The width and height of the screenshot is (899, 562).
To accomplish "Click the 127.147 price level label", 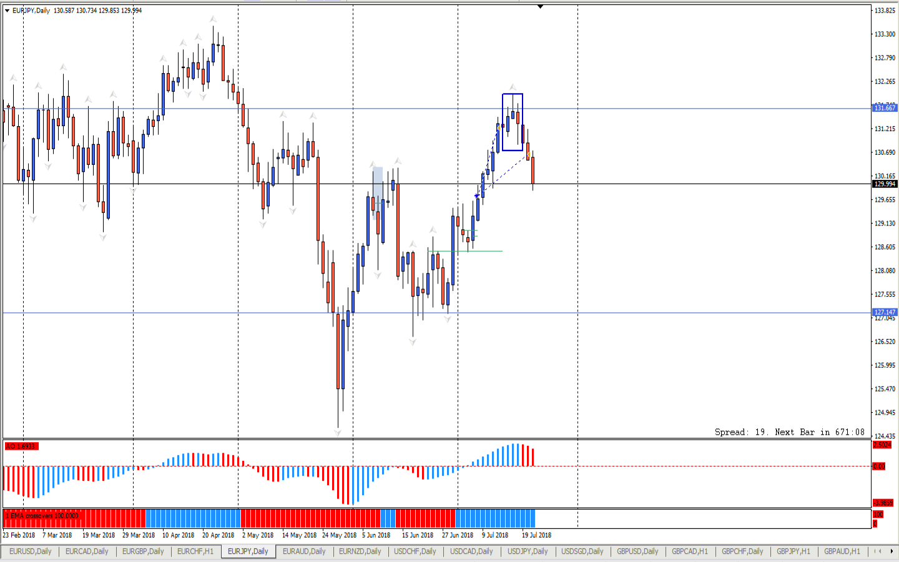I will click(x=885, y=312).
